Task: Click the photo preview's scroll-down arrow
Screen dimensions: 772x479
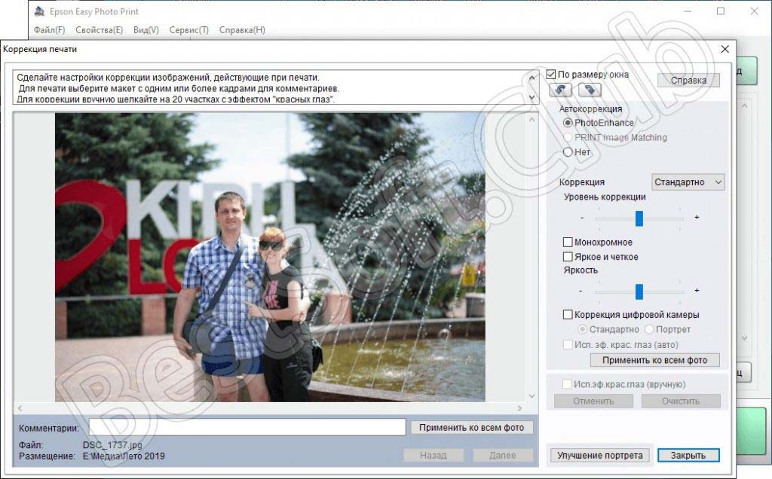Action: pyautogui.click(x=532, y=396)
